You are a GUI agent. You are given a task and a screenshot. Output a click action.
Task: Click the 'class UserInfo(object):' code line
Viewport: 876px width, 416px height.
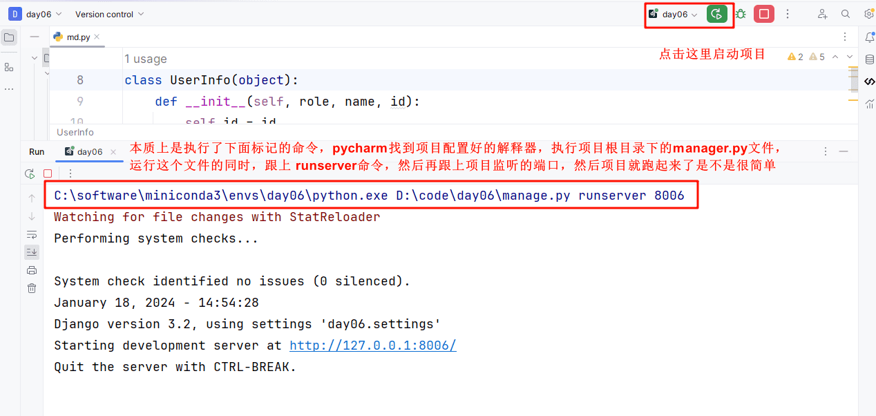pos(211,80)
